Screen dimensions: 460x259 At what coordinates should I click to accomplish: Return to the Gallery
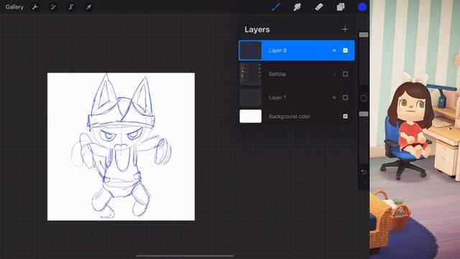14,7
